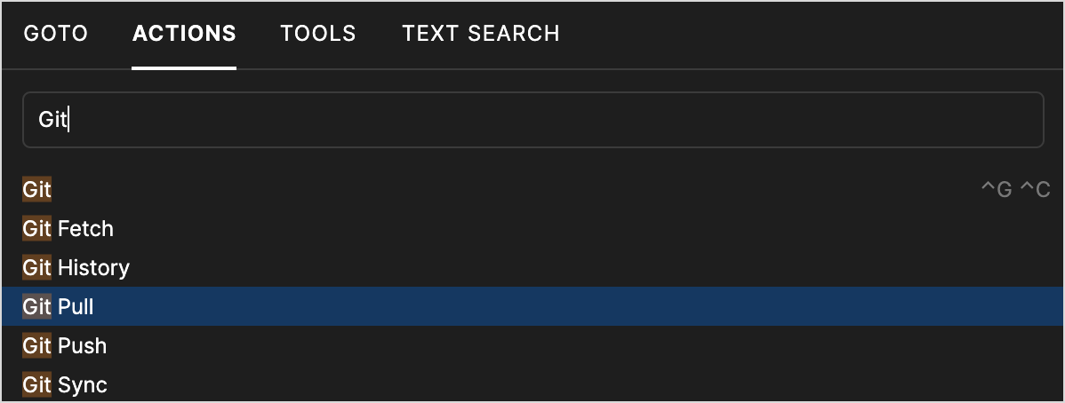The width and height of the screenshot is (1065, 403).
Task: Run the plain Git action
Action: point(37,190)
